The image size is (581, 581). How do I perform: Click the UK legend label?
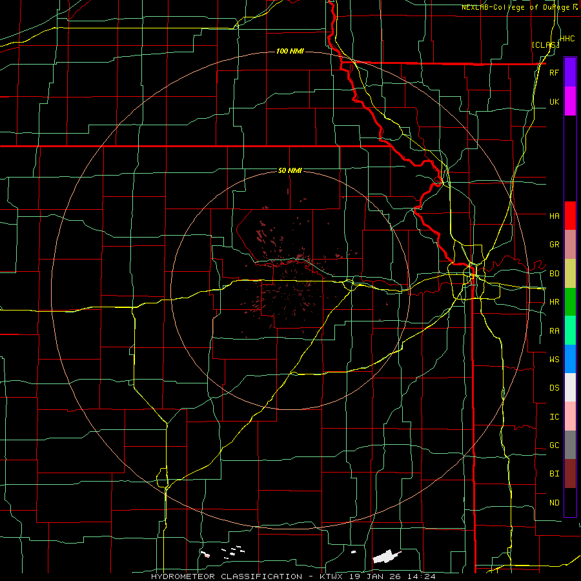click(554, 101)
